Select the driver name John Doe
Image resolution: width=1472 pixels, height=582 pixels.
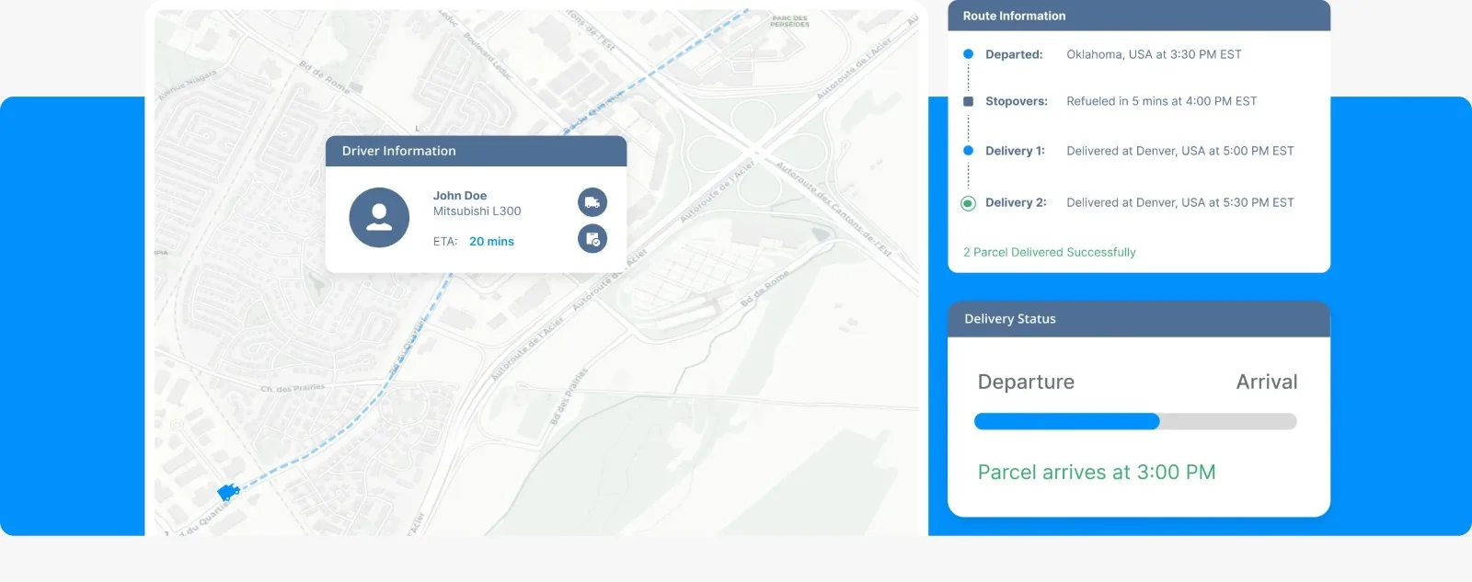point(460,196)
